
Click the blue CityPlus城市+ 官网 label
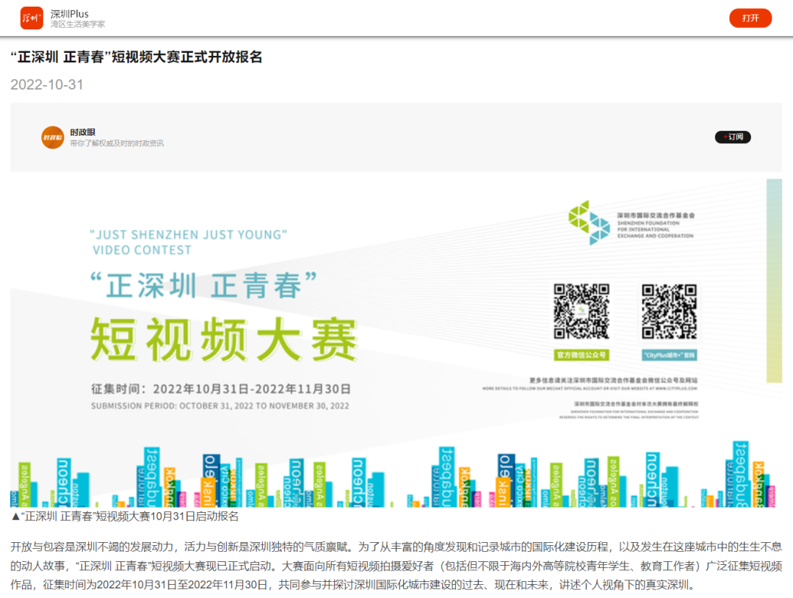coord(669,354)
